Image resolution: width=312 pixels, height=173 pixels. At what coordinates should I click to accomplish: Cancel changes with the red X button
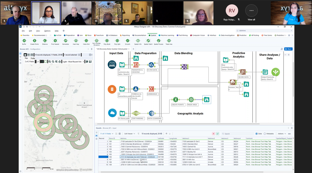click(213, 134)
